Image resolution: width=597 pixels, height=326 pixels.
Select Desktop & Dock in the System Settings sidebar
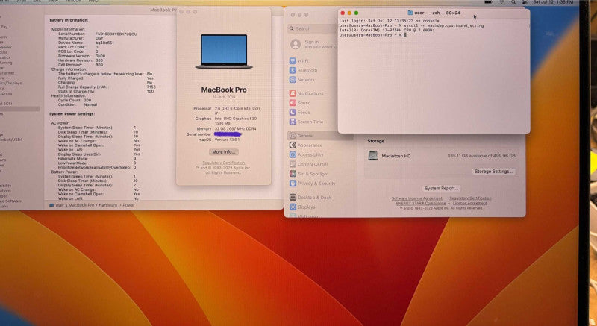310,198
